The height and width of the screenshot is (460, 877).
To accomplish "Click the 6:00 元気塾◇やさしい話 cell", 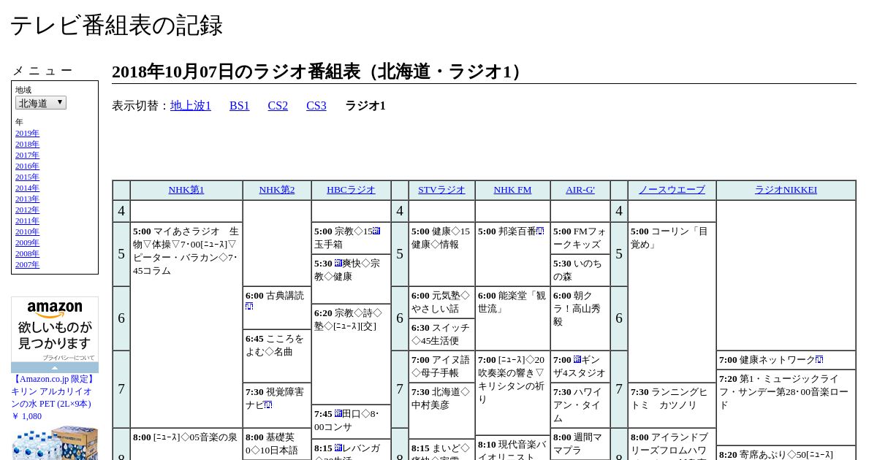I will coord(441,302).
